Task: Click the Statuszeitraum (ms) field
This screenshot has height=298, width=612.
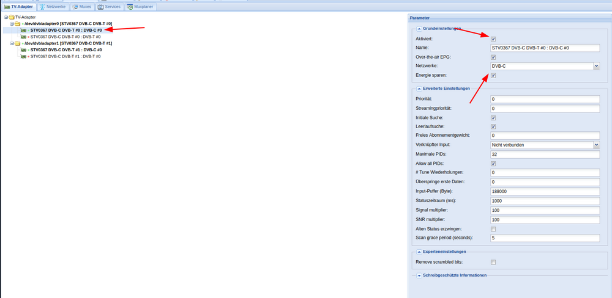Action: pyautogui.click(x=545, y=201)
